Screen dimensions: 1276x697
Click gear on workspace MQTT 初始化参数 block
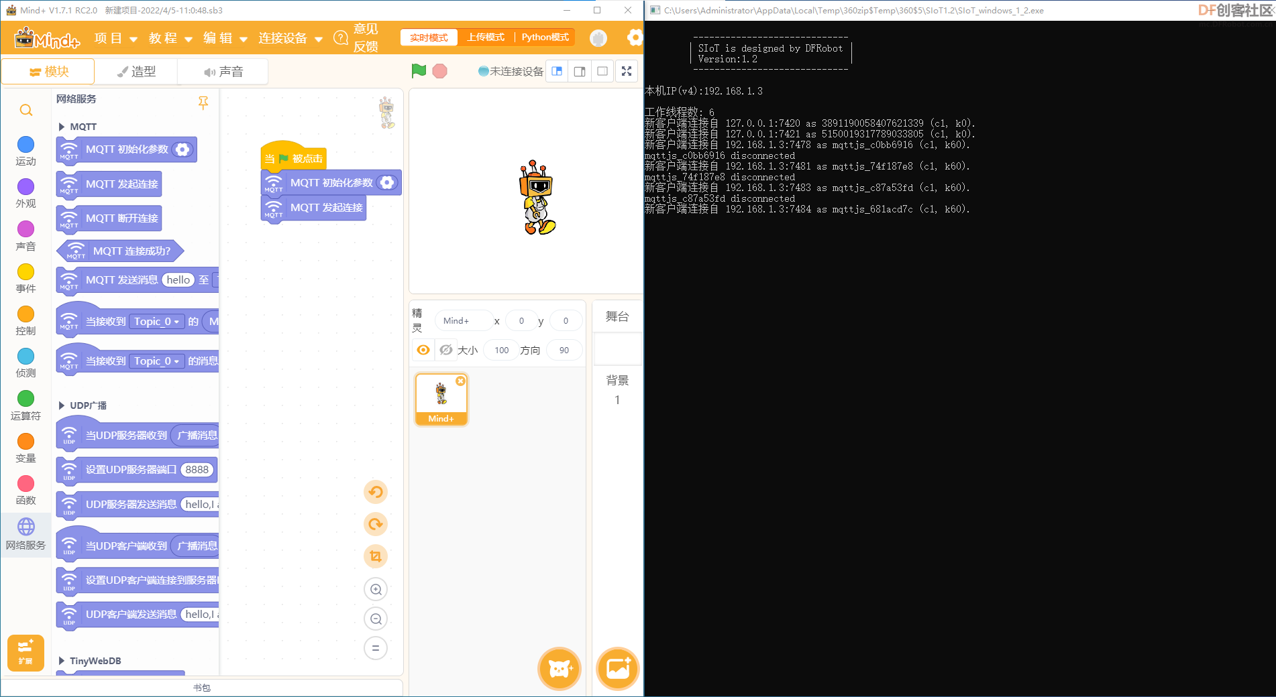click(x=387, y=183)
